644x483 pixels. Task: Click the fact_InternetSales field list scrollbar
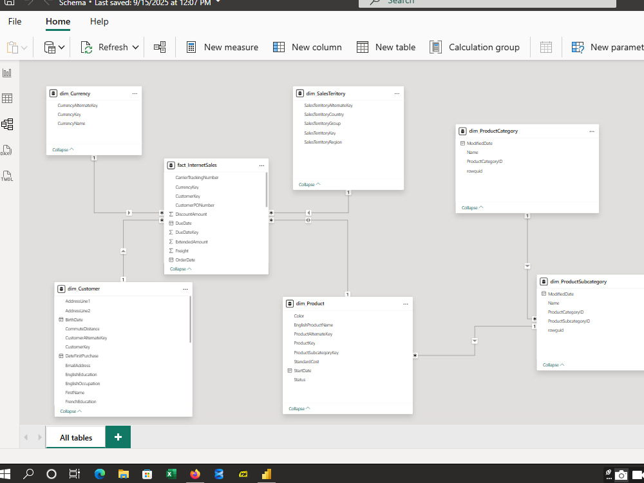coord(267,189)
